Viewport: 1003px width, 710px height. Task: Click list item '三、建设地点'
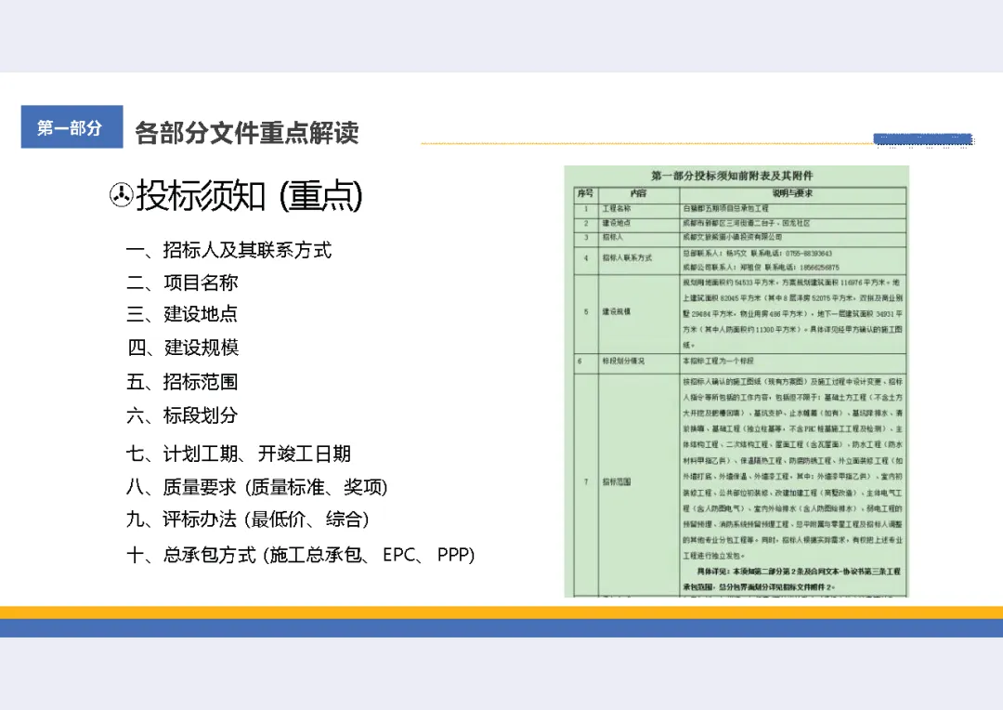point(182,314)
